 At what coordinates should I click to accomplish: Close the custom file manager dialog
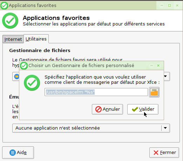158,66
